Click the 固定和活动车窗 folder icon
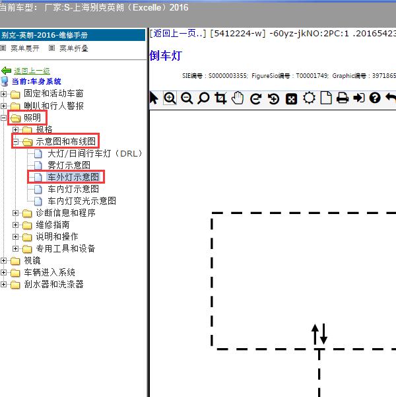This screenshot has width=396, height=397. coord(15,94)
